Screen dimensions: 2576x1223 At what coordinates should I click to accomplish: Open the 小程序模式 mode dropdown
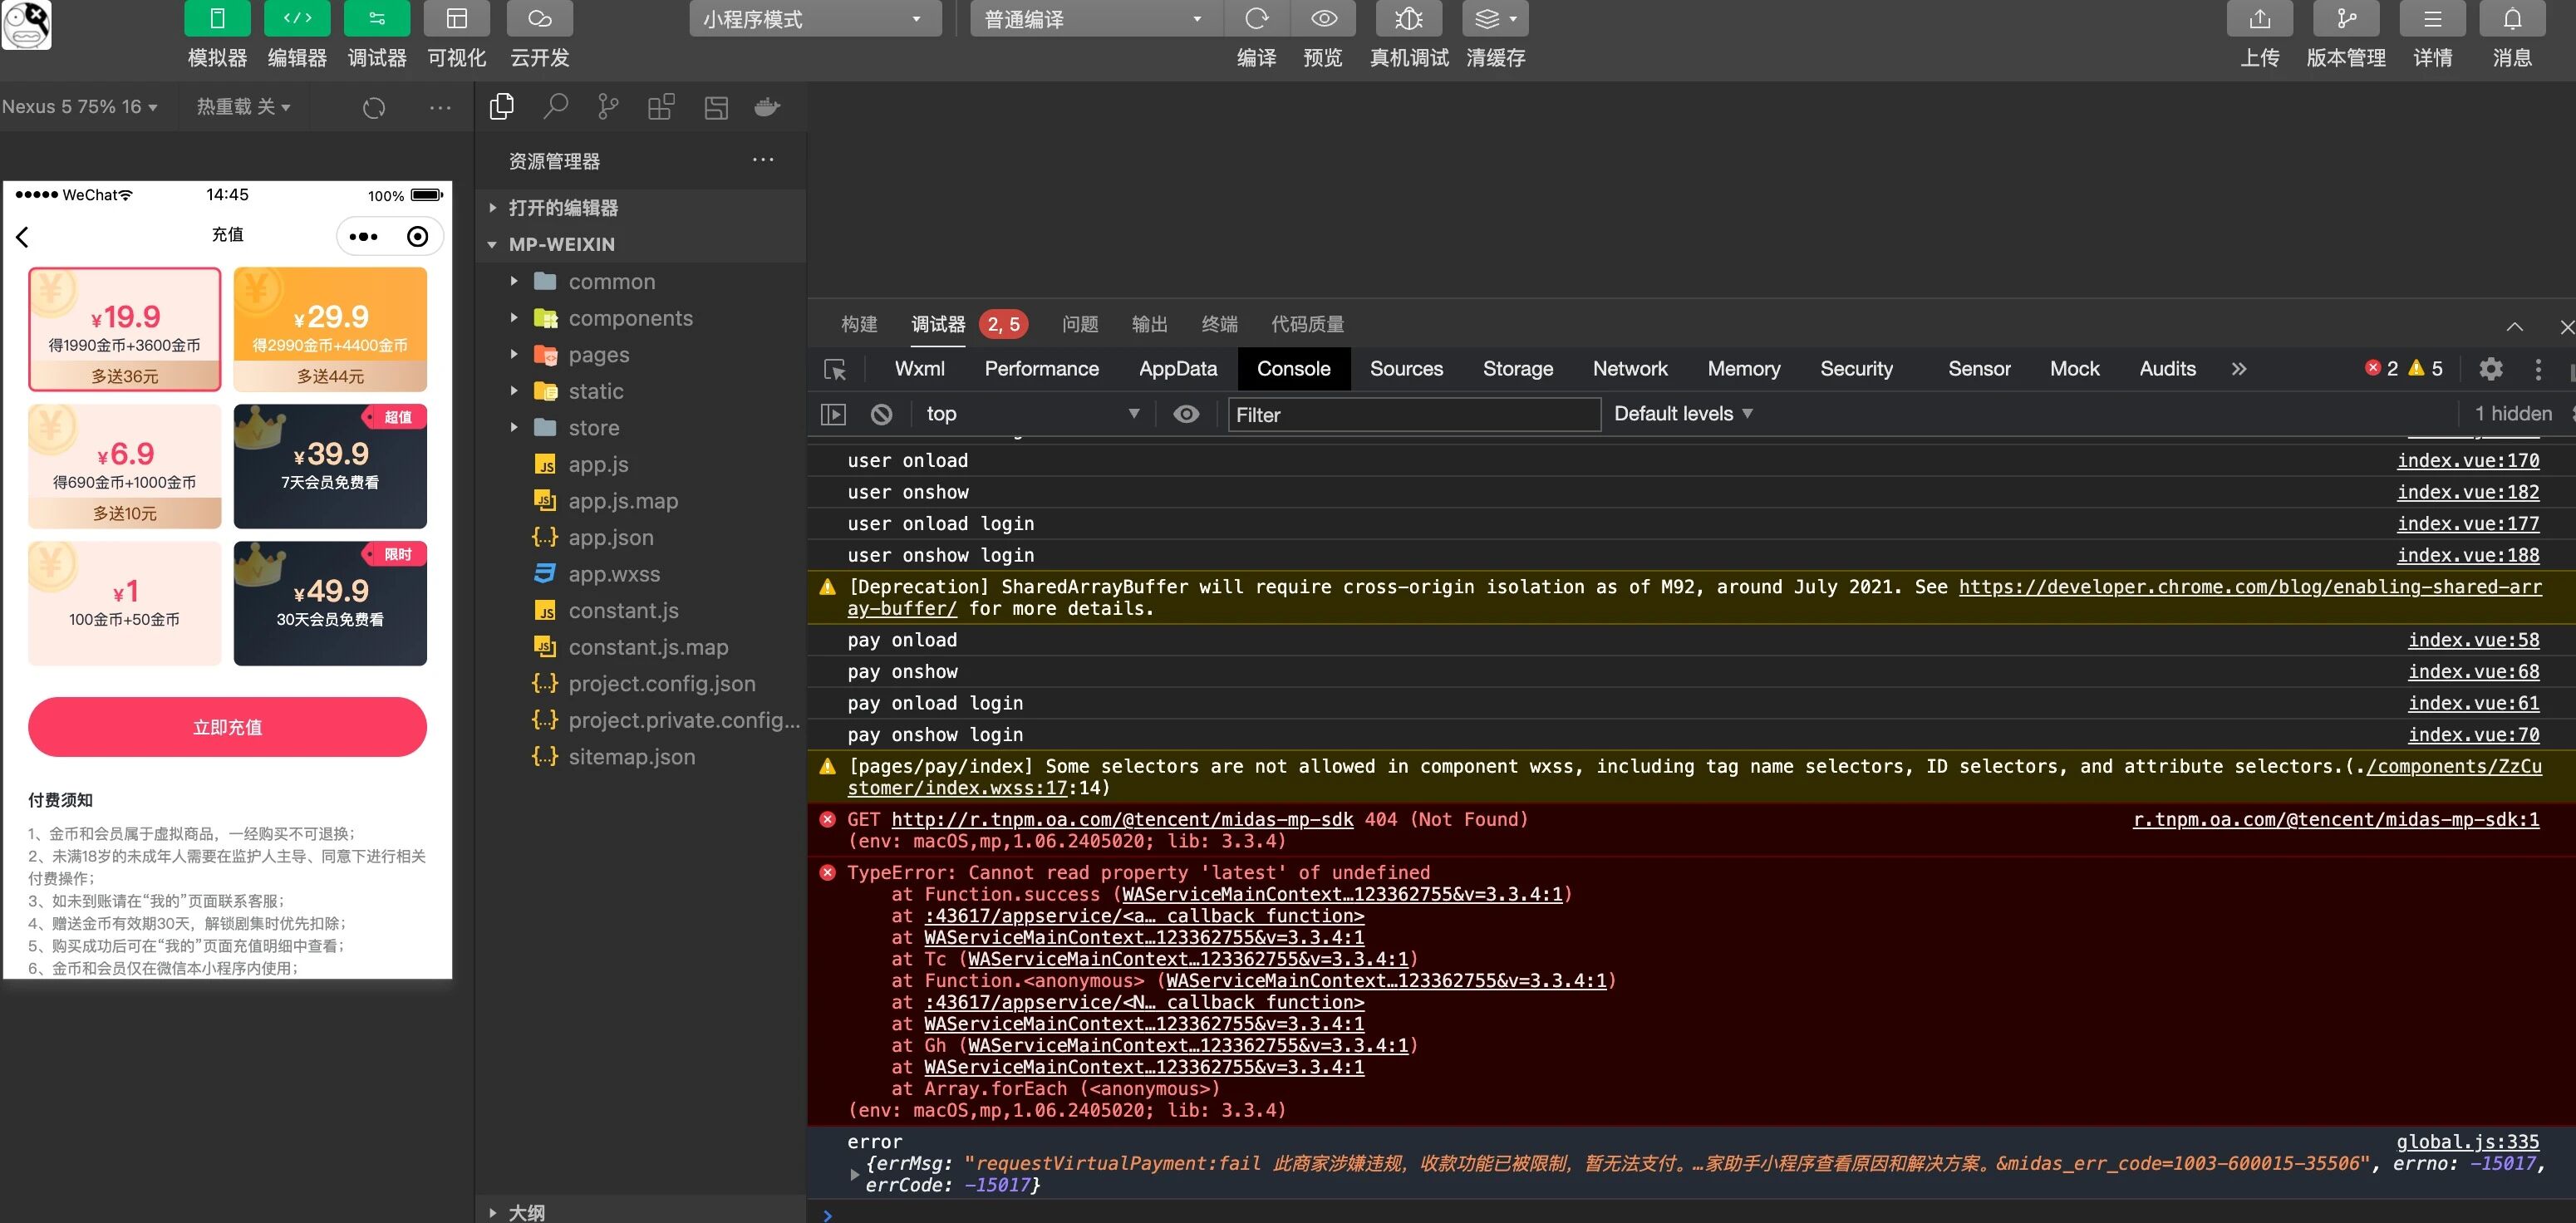(814, 19)
